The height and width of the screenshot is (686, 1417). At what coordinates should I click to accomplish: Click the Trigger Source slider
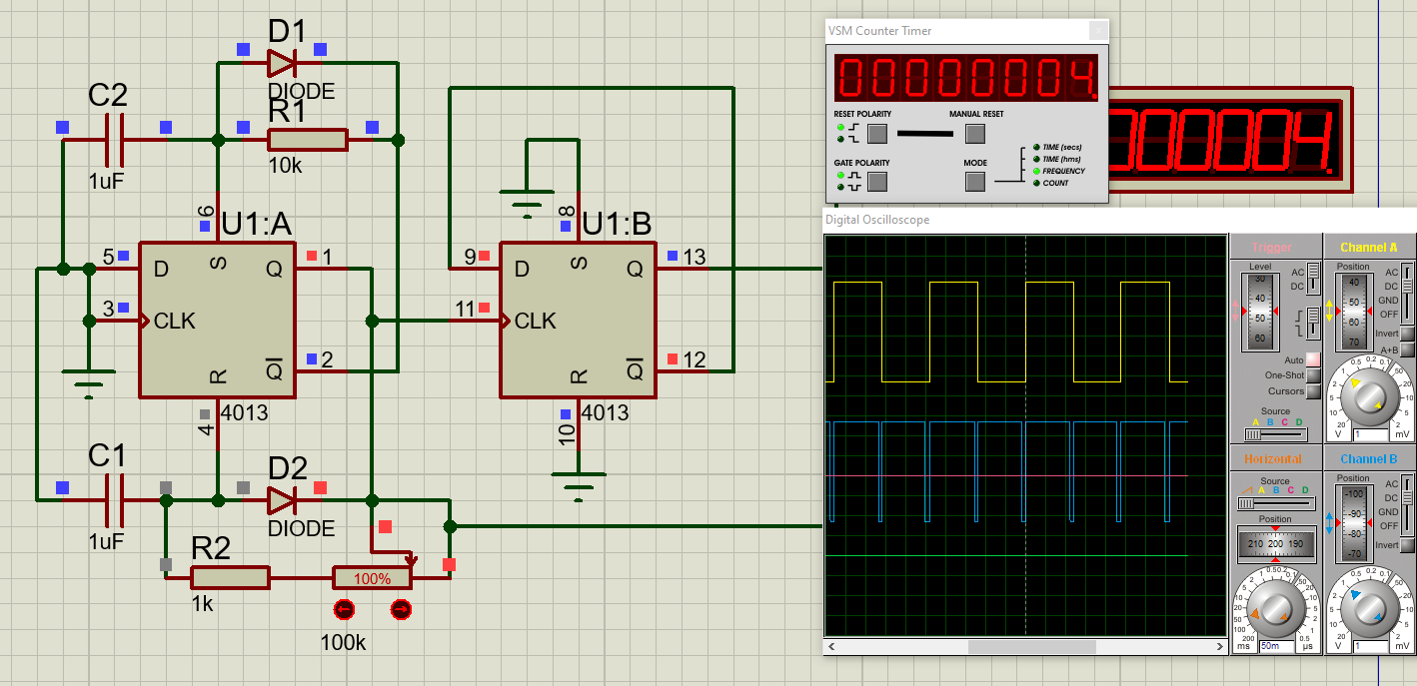point(1275,434)
